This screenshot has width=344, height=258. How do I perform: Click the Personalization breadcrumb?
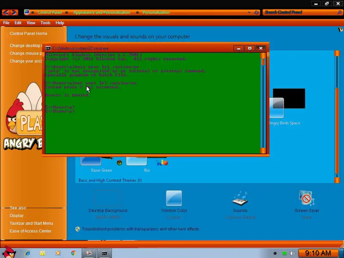click(156, 12)
